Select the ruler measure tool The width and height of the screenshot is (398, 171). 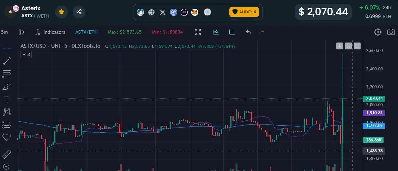pyautogui.click(x=7, y=154)
